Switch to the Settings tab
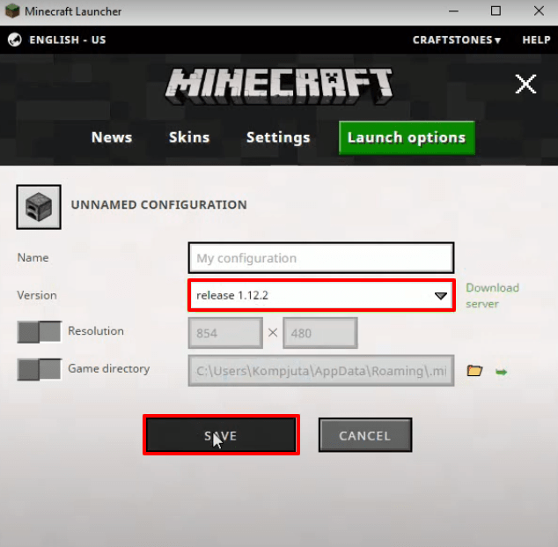The height and width of the screenshot is (547, 558). 278,137
